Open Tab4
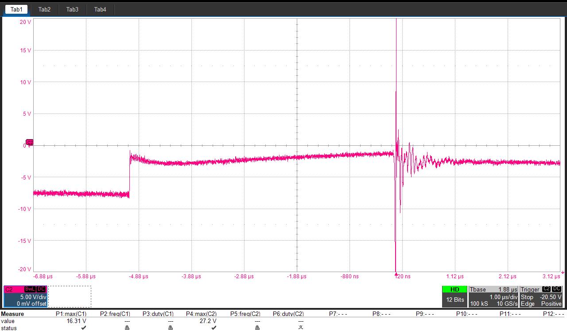The image size is (567, 331). [x=100, y=9]
